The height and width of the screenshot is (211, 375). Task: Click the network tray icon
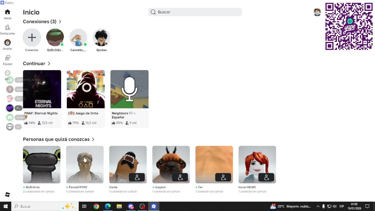(329, 206)
